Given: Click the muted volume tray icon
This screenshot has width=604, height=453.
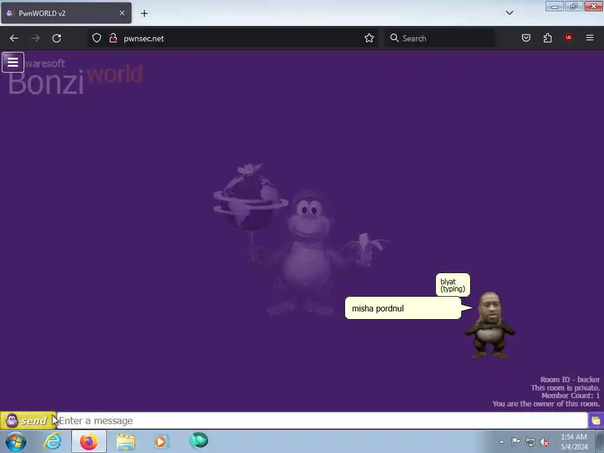Looking at the screenshot, I should click(544, 442).
